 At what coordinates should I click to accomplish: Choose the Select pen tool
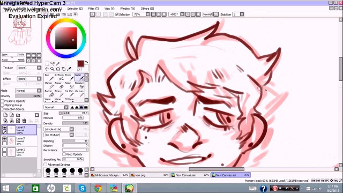(69, 85)
